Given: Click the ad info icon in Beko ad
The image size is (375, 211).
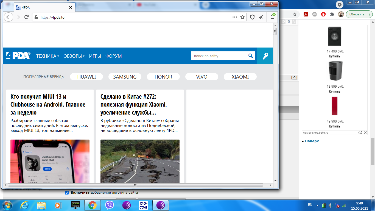Looking at the screenshot, I should pyautogui.click(x=360, y=132).
